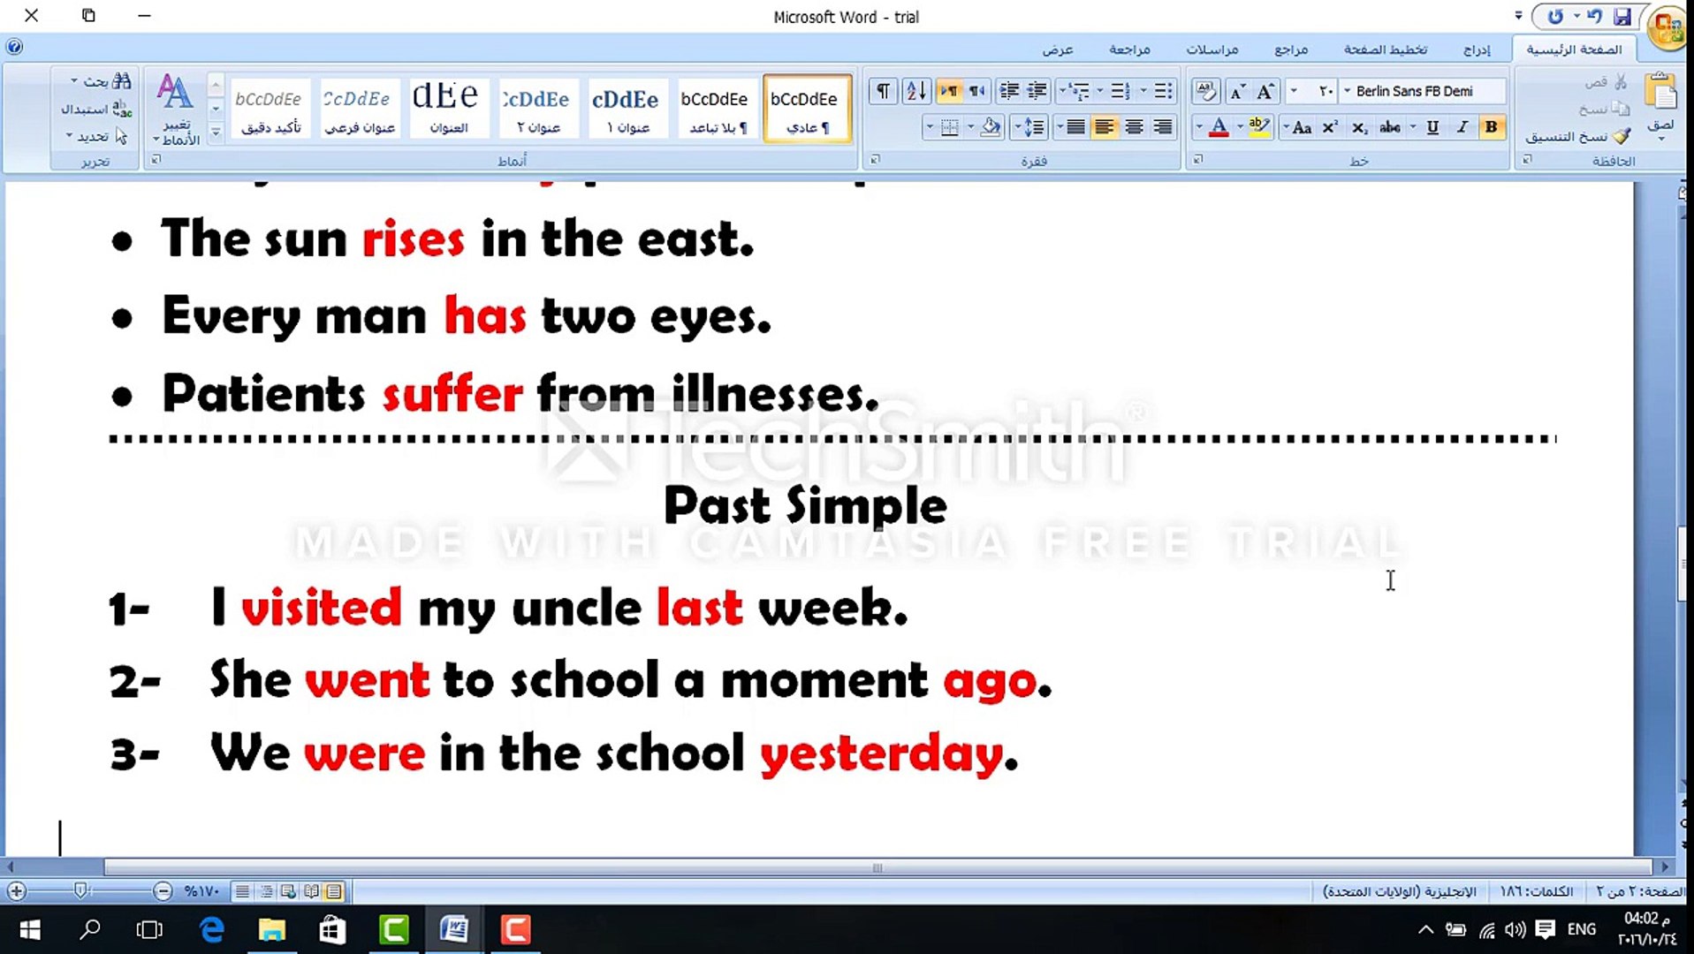Toggle strikethrough formatting

[1390, 127]
